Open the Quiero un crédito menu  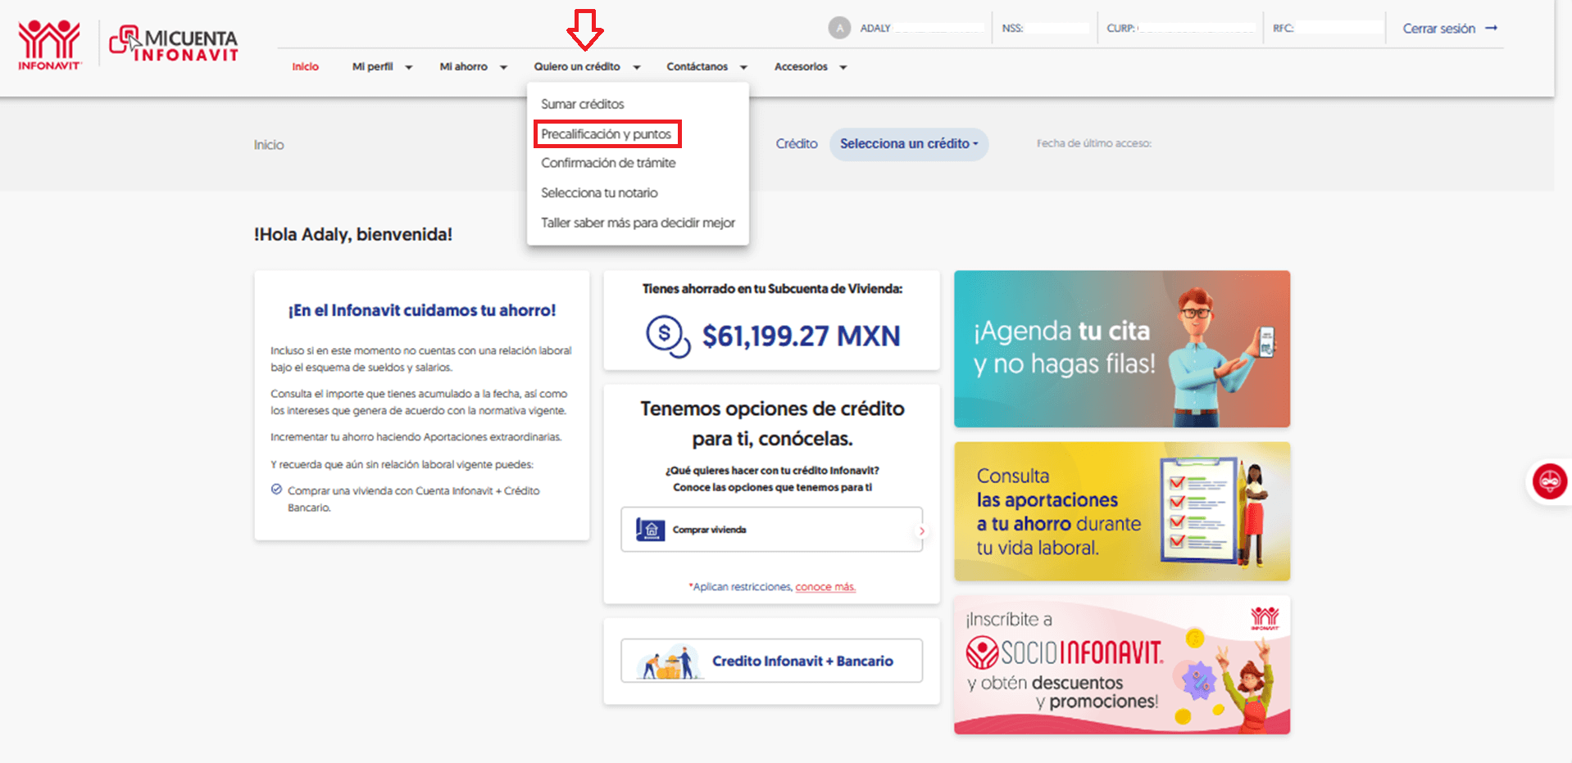[577, 66]
